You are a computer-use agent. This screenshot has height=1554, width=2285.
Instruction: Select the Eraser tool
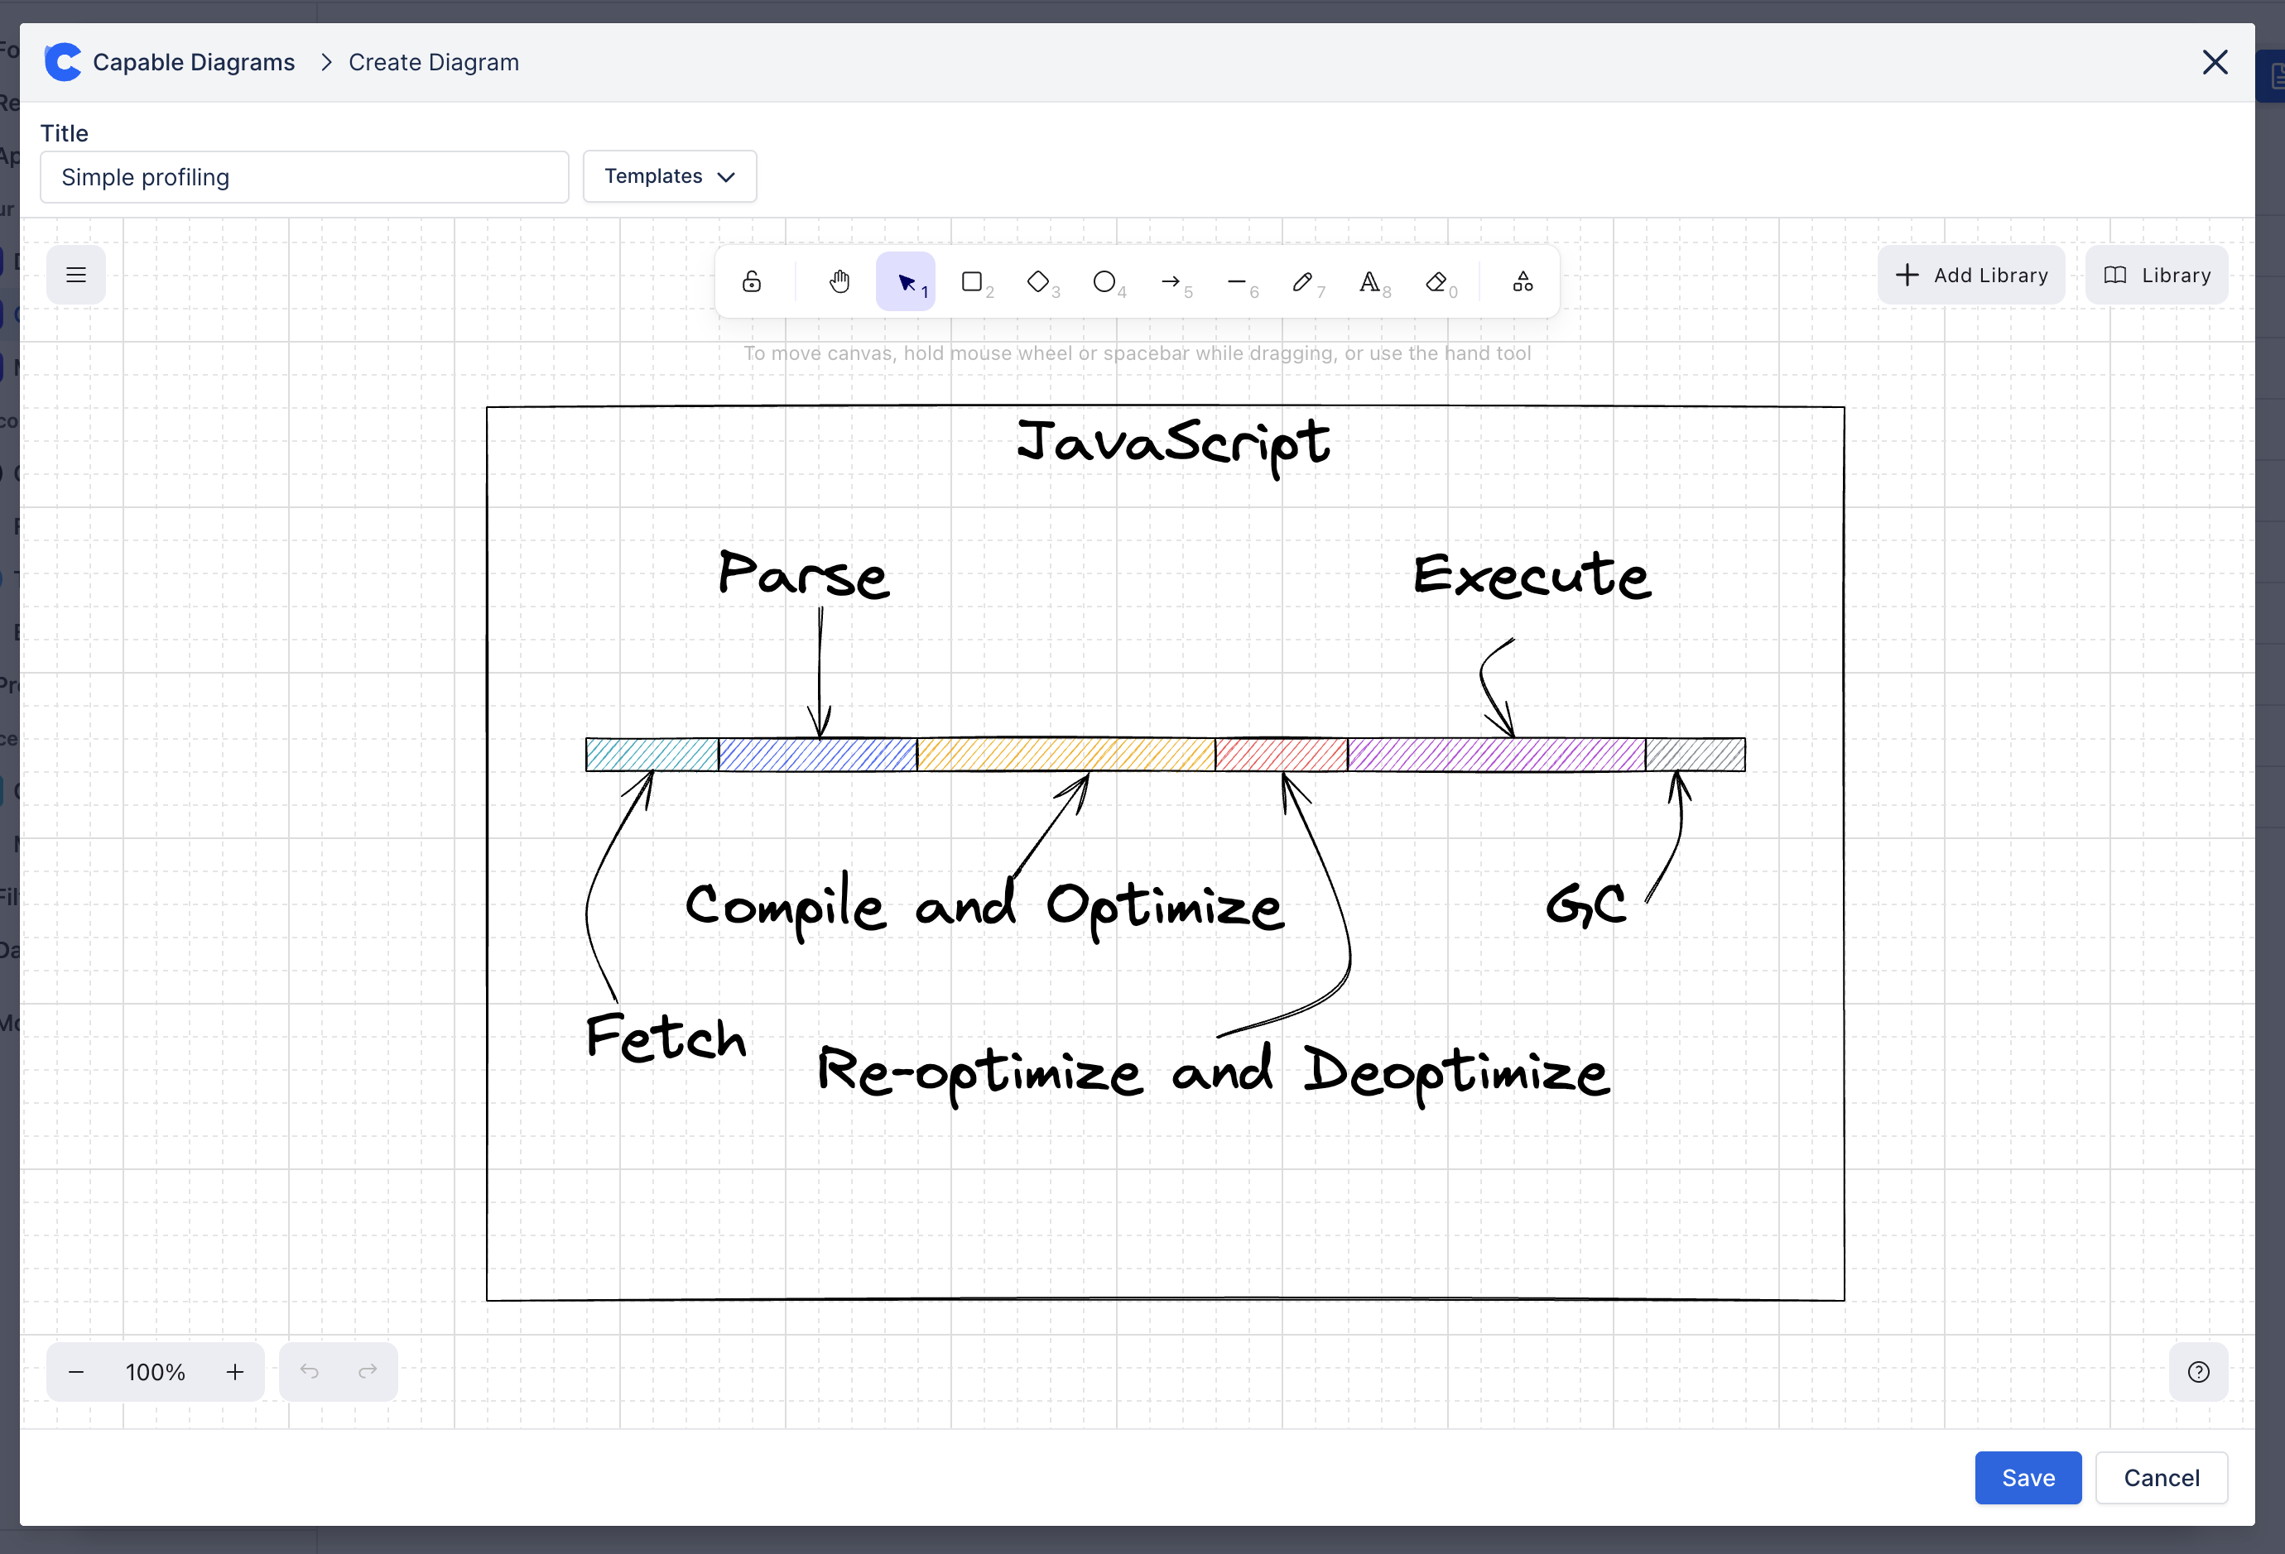[1436, 282]
